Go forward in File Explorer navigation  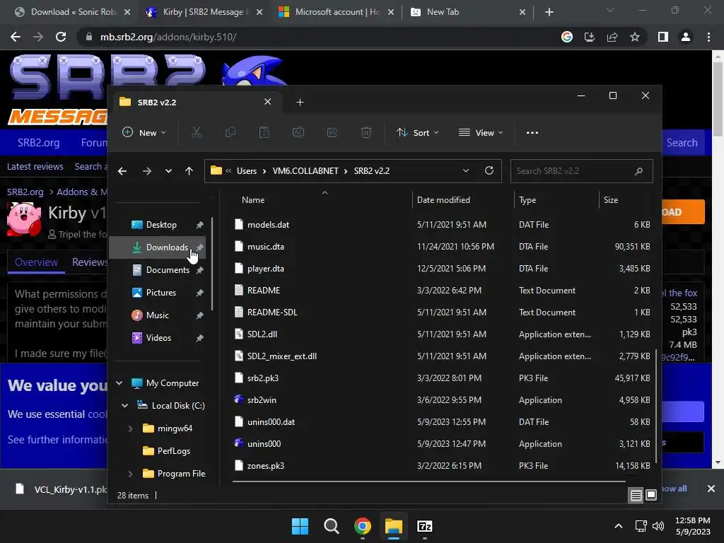coord(147,171)
